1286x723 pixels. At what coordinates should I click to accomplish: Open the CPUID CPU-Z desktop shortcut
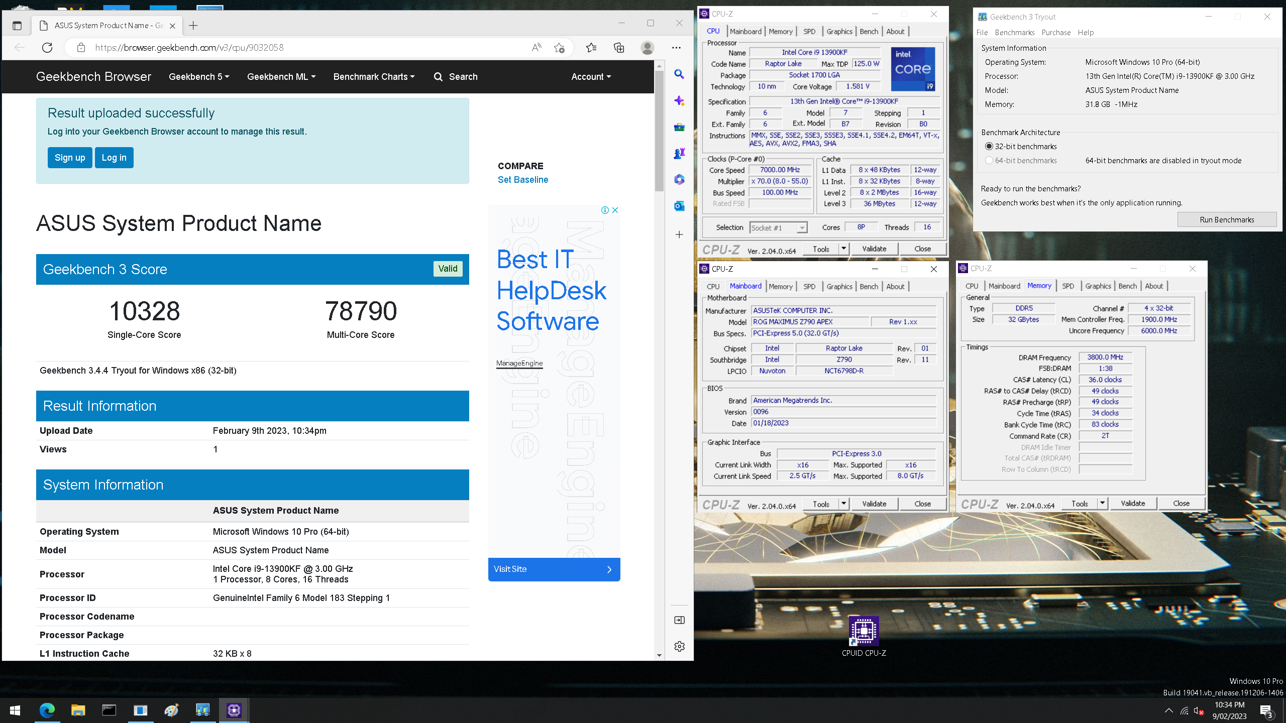coord(864,636)
